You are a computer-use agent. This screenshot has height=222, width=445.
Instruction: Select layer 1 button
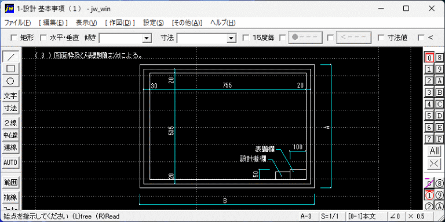(x=430, y=69)
